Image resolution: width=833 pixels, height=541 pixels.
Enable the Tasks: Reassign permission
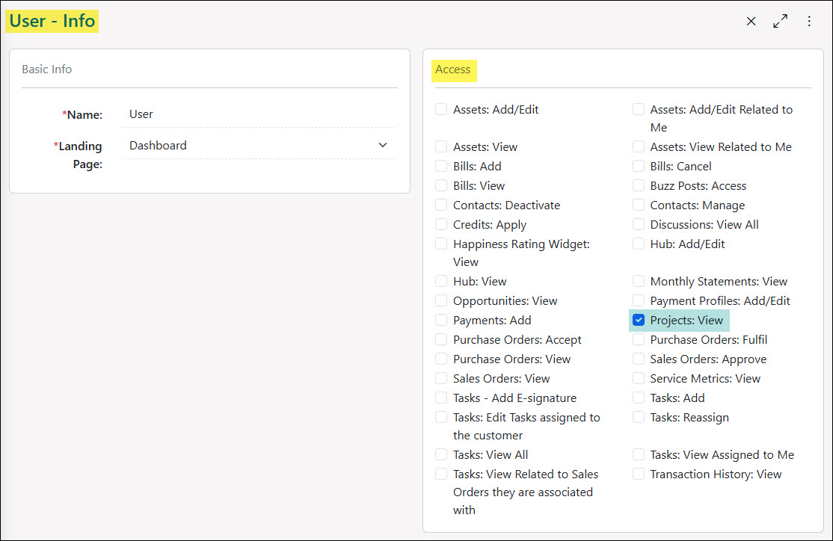(638, 417)
